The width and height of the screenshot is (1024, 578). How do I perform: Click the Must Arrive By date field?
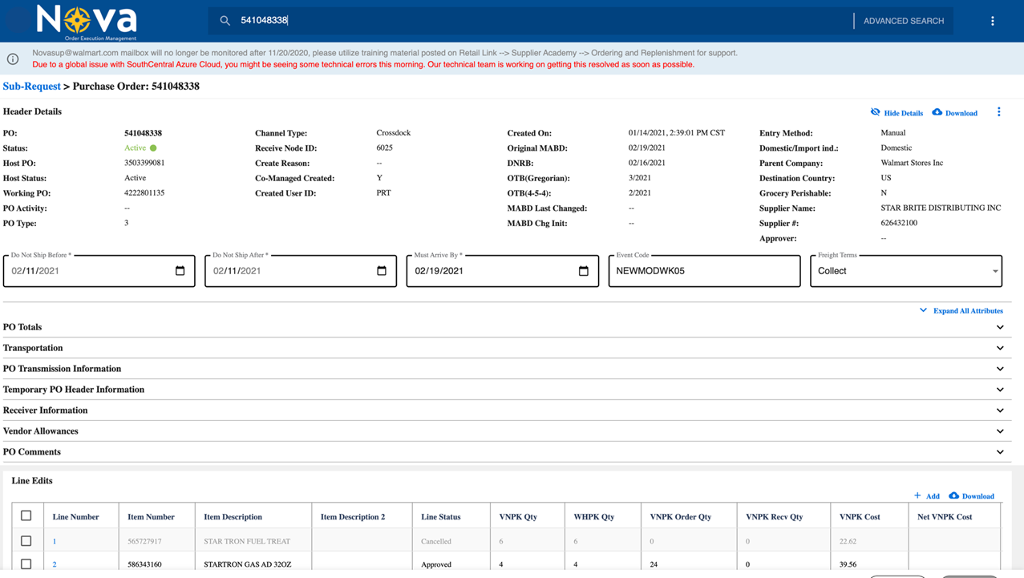click(x=503, y=271)
